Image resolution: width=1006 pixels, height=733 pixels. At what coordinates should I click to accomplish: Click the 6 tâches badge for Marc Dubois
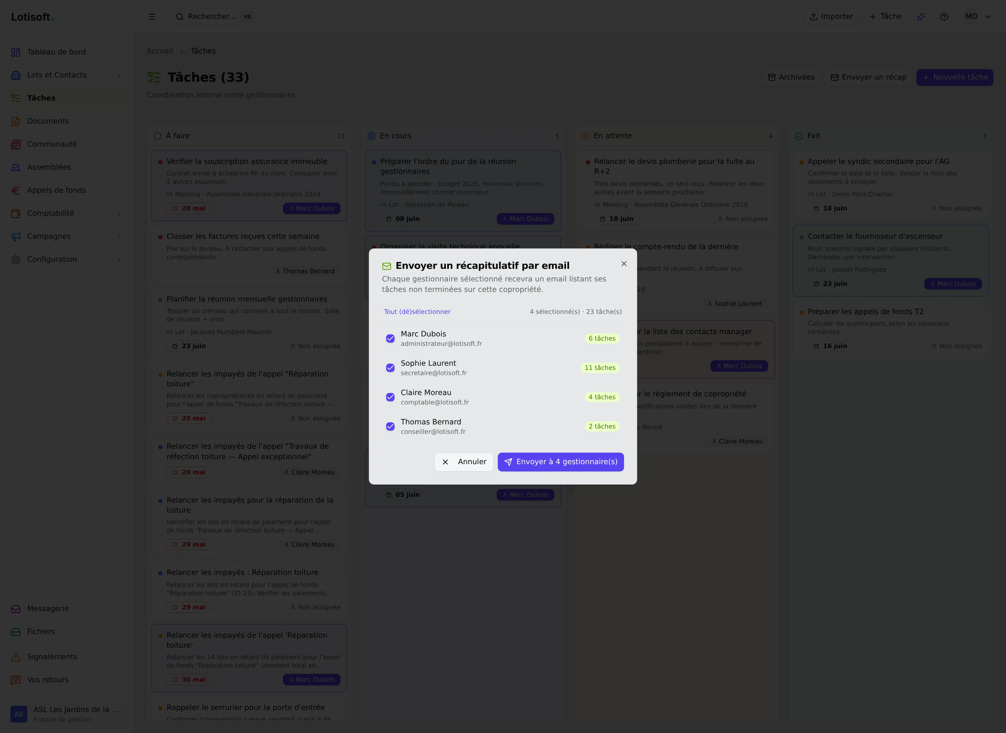pyautogui.click(x=602, y=338)
